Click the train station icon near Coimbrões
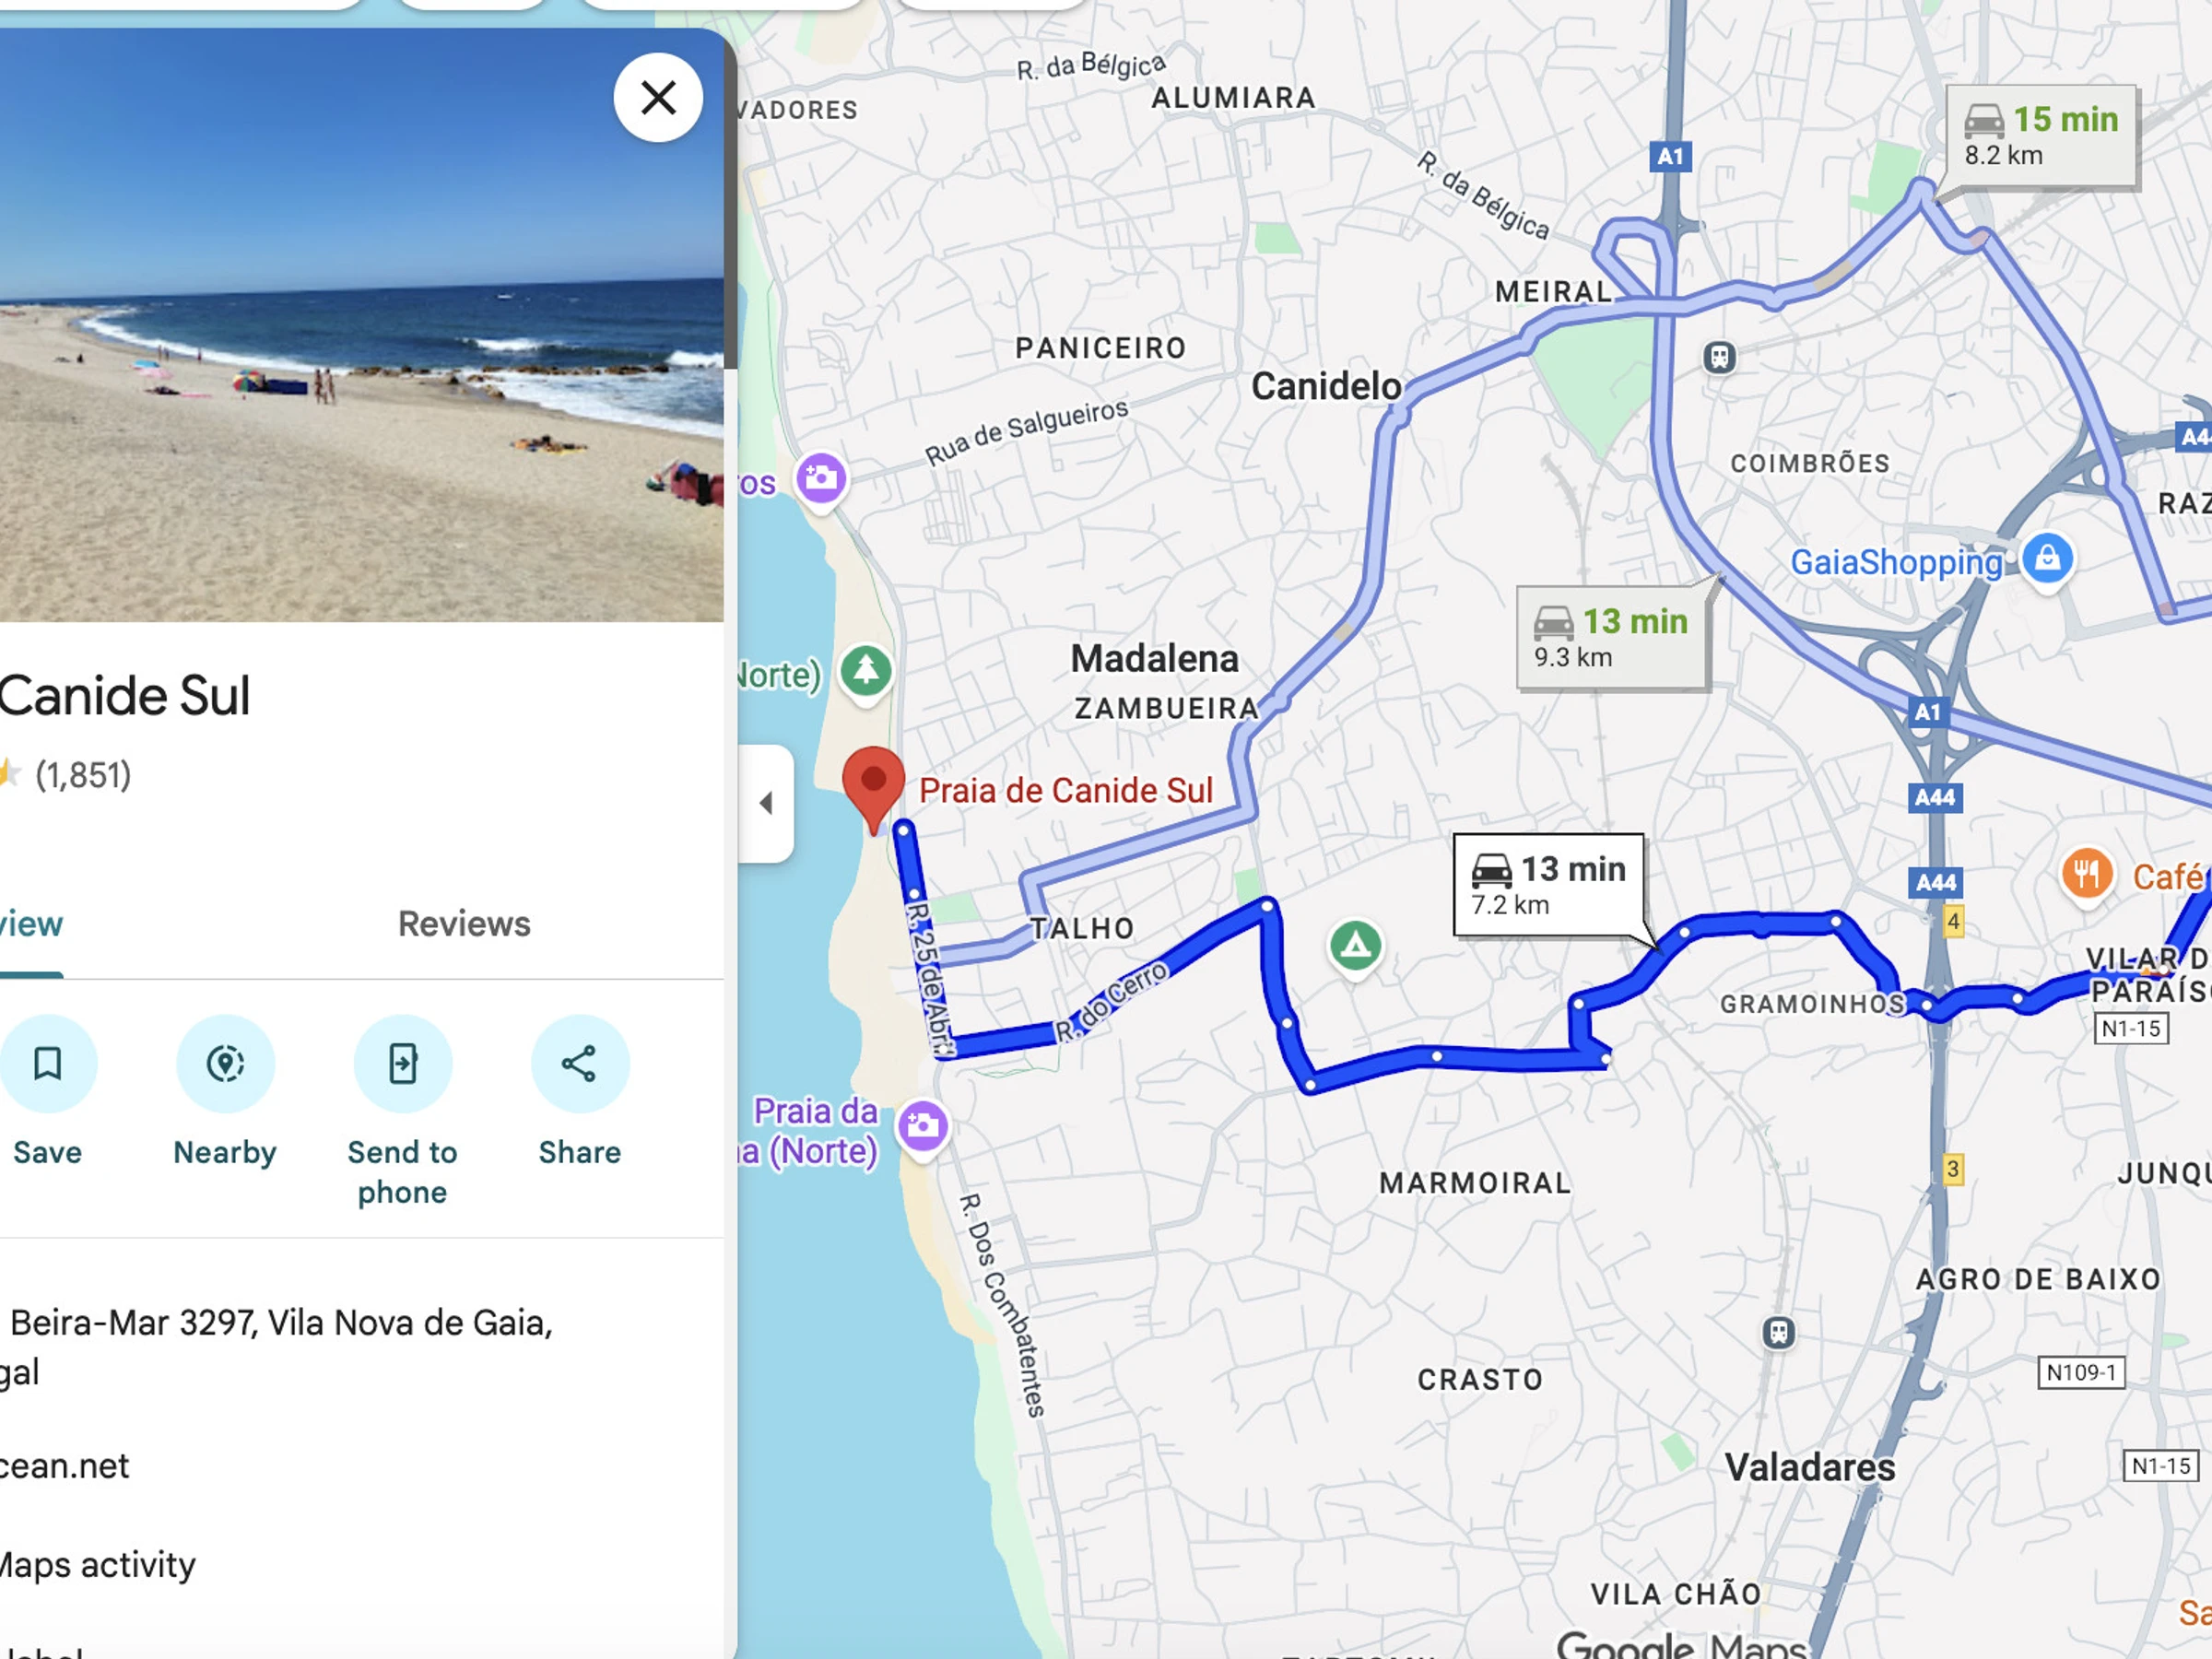 tap(1719, 357)
